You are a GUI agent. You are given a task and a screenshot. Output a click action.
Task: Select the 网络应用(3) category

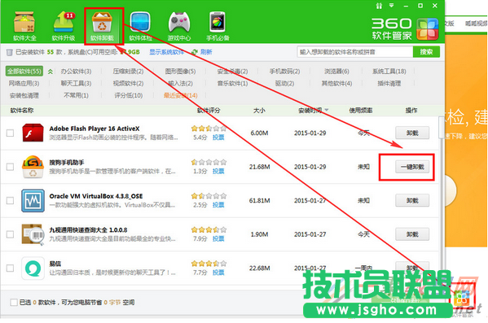[24, 83]
